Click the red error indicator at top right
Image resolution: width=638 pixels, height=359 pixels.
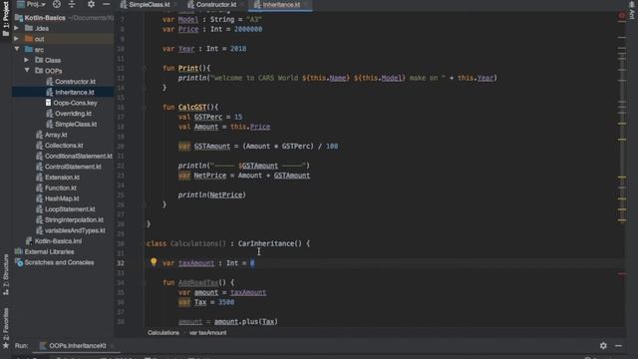click(622, 16)
